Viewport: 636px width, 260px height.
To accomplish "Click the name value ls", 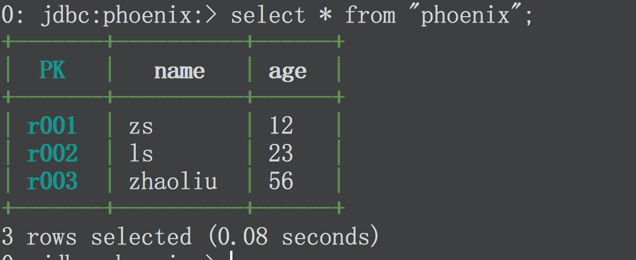I will 141,154.
